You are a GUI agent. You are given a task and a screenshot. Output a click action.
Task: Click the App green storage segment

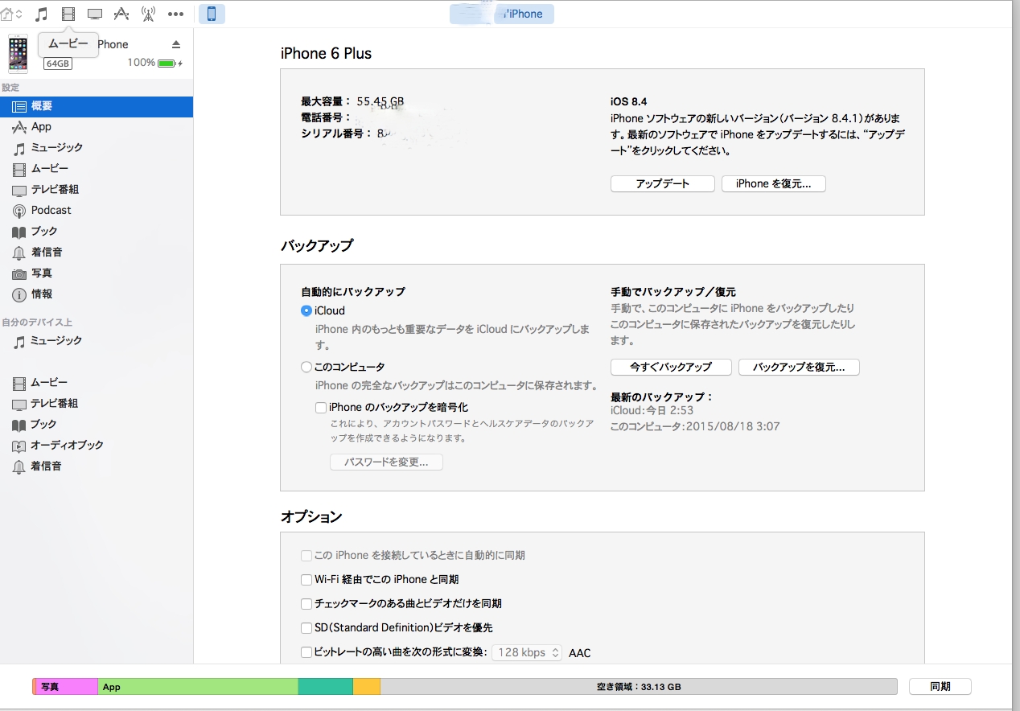(x=198, y=687)
